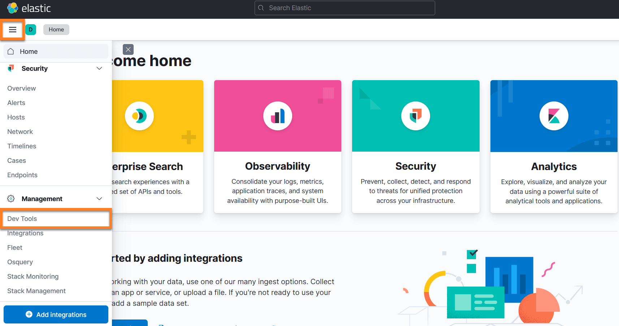The width and height of the screenshot is (619, 326).
Task: Select Home in the navigation sidebar
Action: (x=29, y=52)
